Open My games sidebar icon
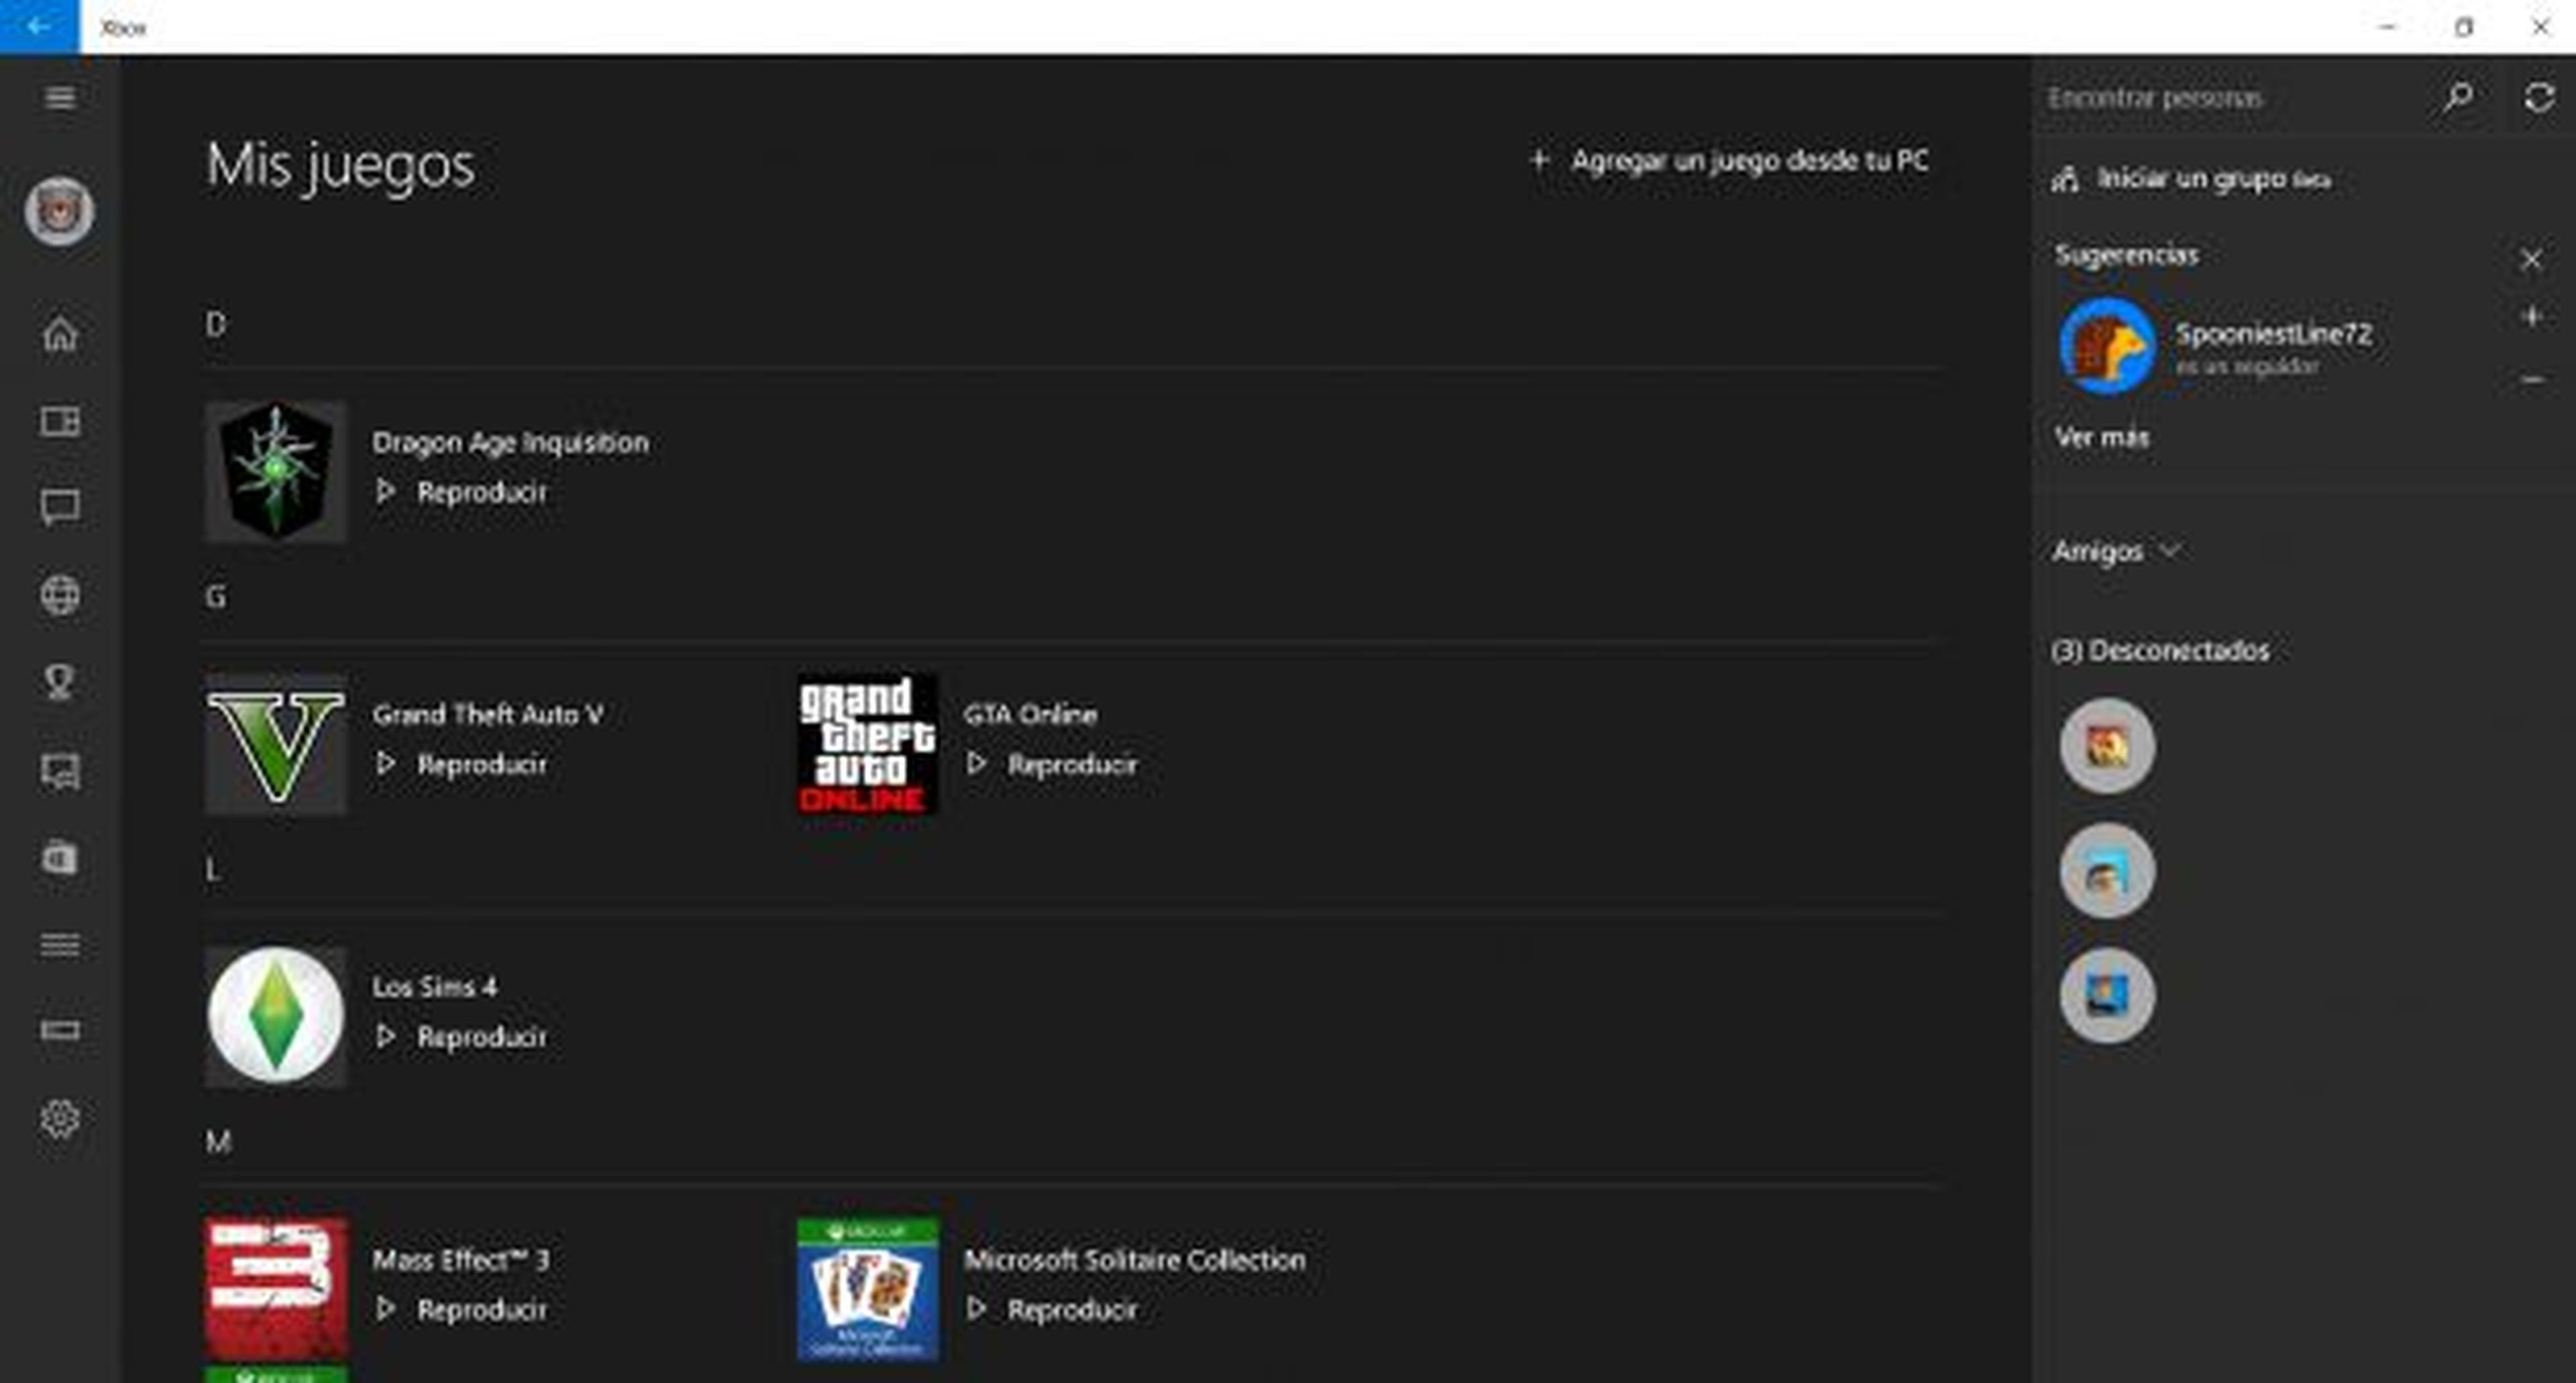This screenshot has width=2576, height=1383. coord(60,421)
